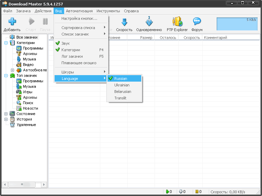Click Архивы icon under Топ закачек
Image resolution: width=262 pixels, height=196 pixels.
point(19,97)
